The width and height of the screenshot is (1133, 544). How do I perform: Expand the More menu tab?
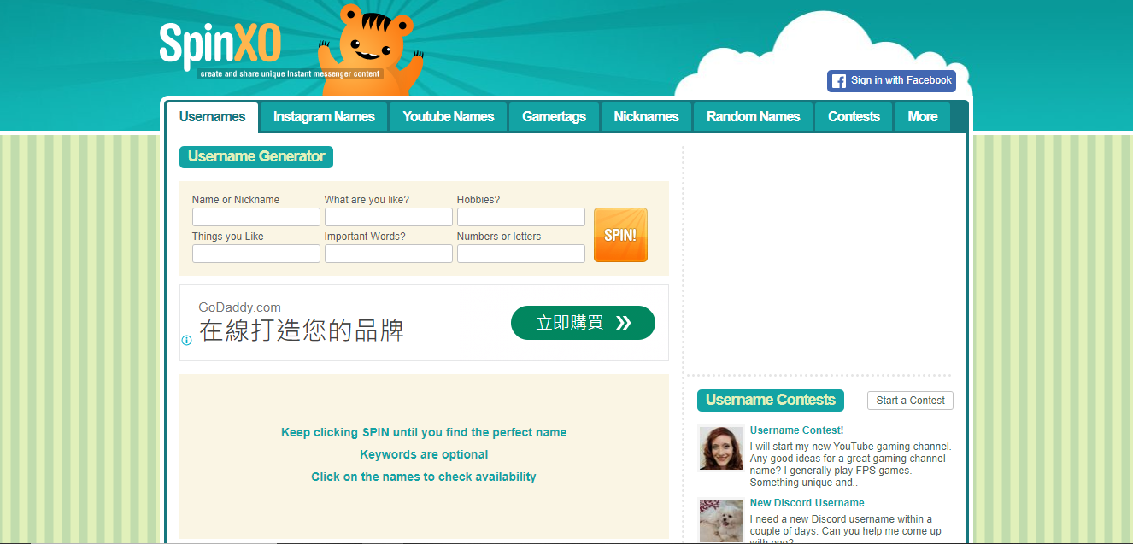pyautogui.click(x=922, y=117)
